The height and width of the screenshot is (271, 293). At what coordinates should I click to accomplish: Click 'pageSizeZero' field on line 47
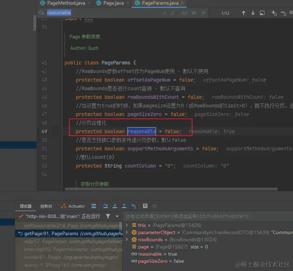pyautogui.click(x=145, y=114)
